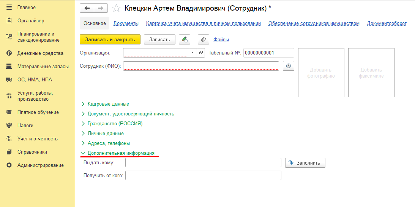
Task: Click the Справочники books icon
Action: [9, 152]
